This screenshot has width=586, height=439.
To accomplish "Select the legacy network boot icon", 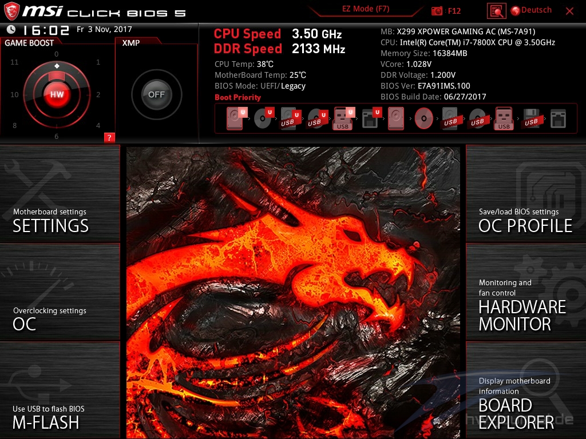I will (558, 119).
